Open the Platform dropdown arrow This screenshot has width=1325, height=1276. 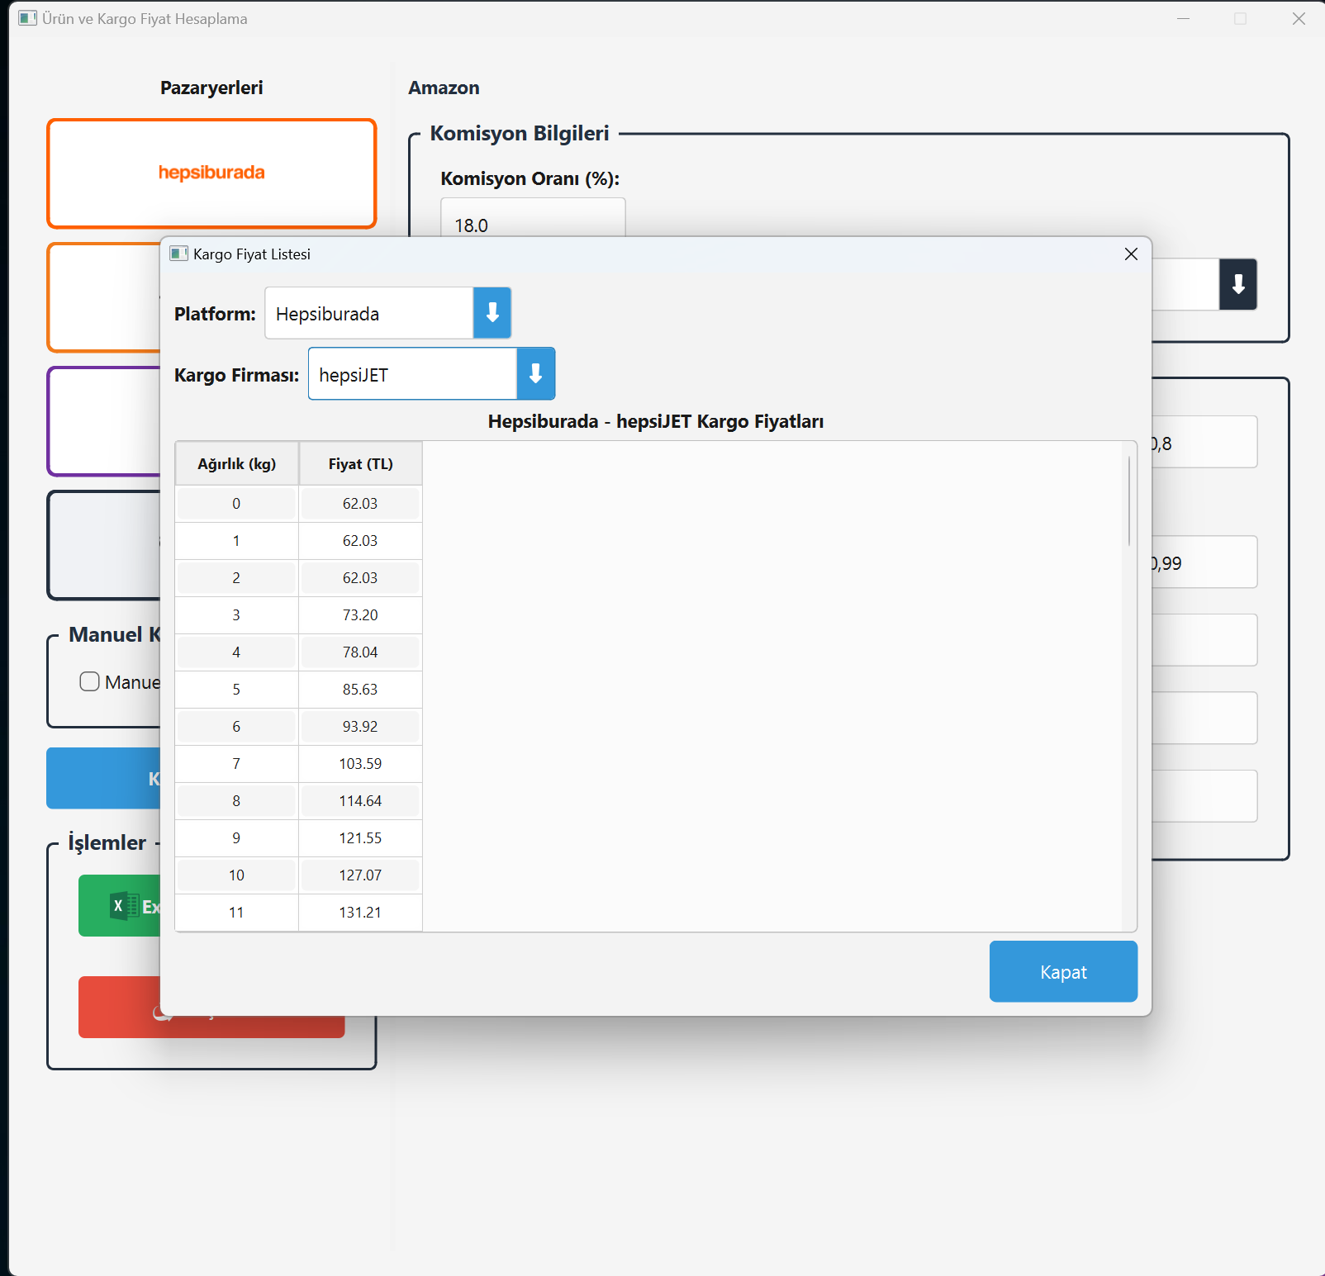click(492, 313)
